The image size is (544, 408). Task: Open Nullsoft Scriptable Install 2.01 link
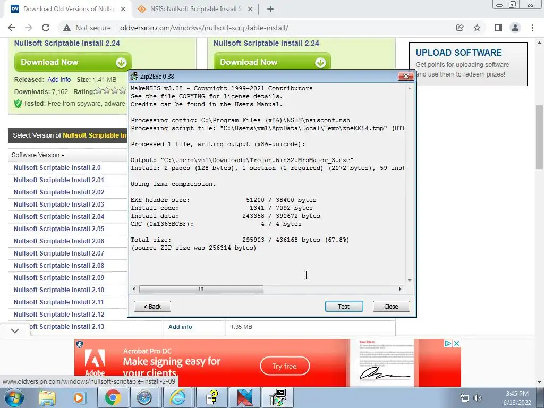tap(58, 180)
